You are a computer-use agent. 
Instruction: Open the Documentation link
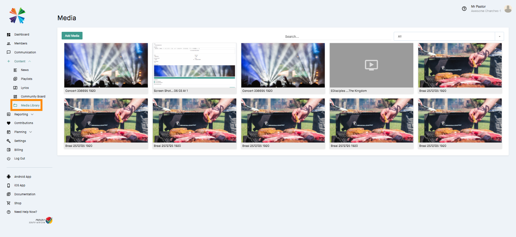[x=24, y=194]
